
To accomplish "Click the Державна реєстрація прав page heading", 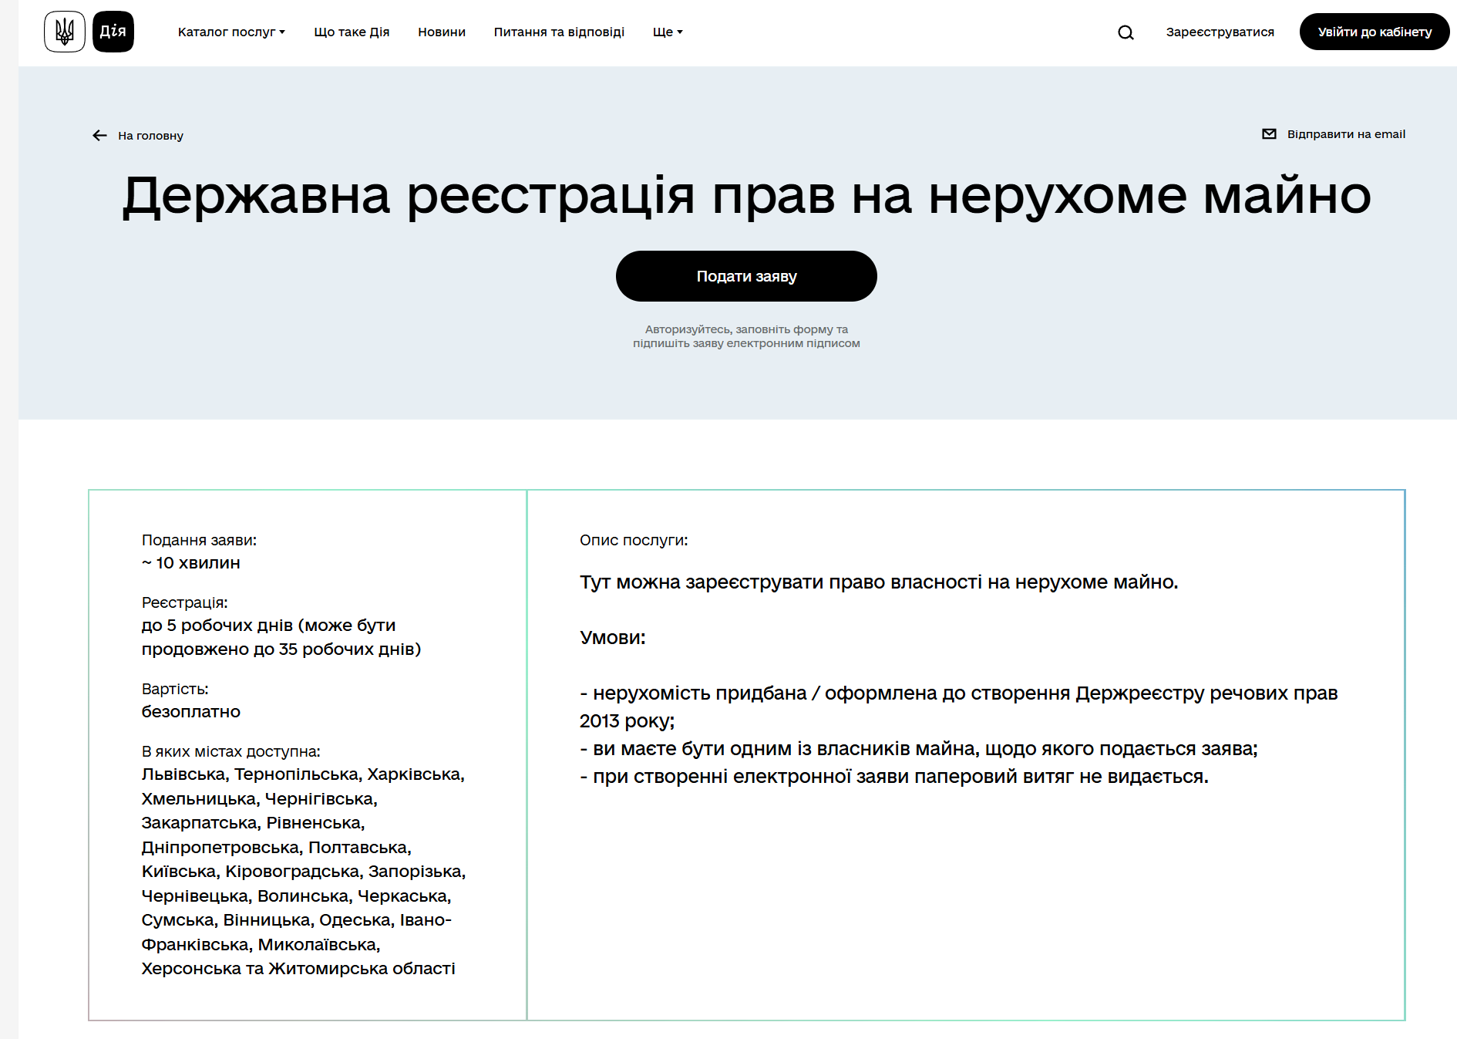I will coord(746,195).
